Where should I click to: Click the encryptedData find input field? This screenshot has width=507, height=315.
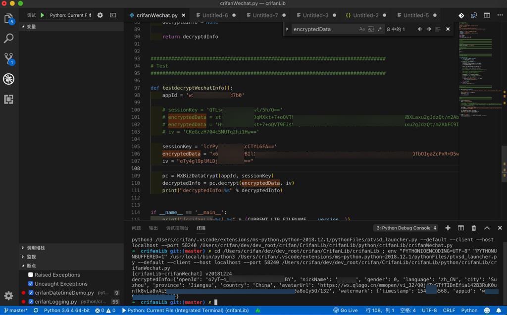324,29
